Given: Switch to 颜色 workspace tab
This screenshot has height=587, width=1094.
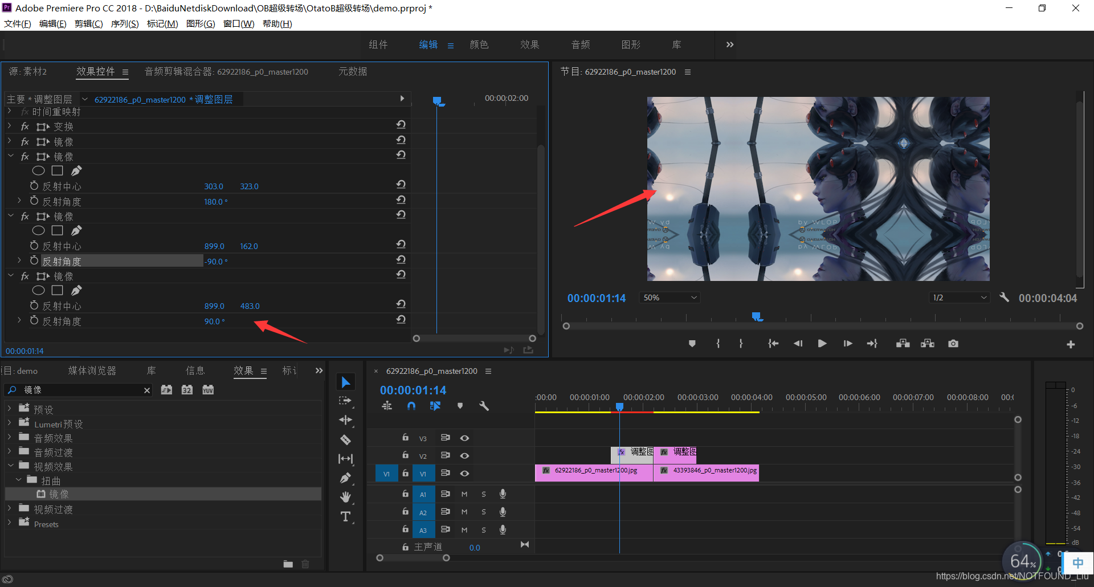Looking at the screenshot, I should [479, 44].
